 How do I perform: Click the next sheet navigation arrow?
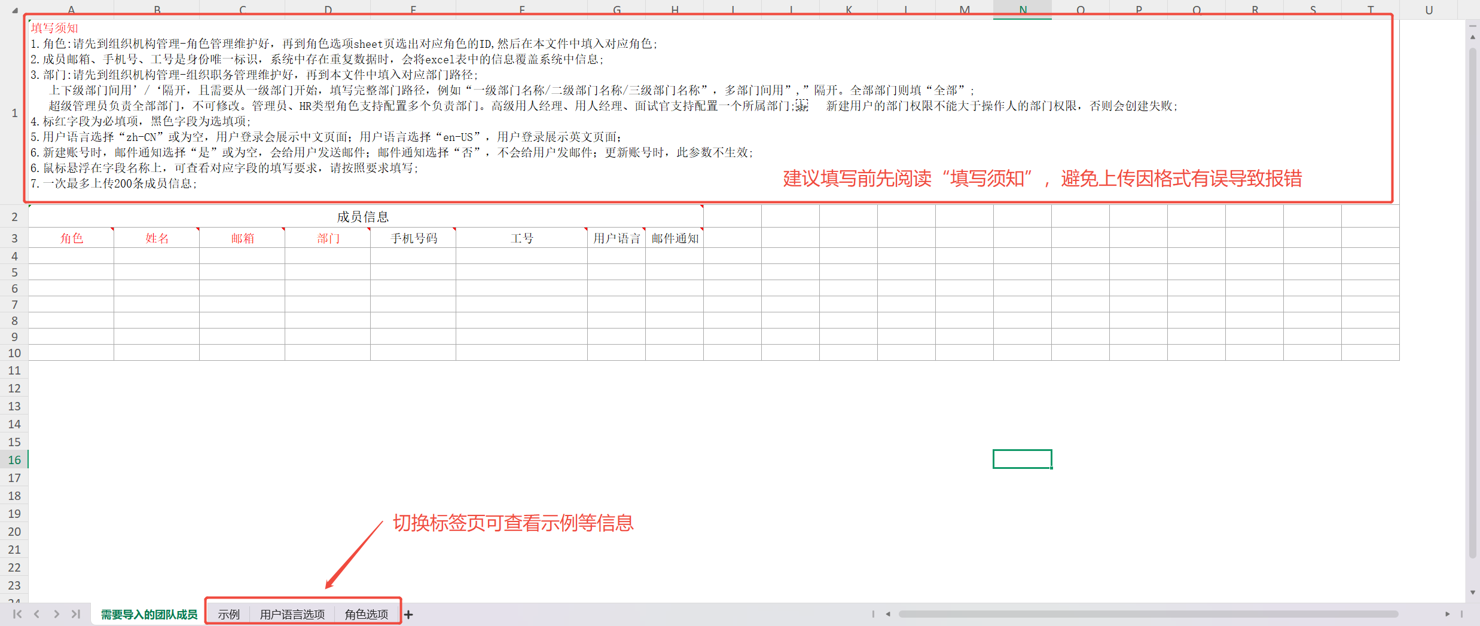[56, 614]
